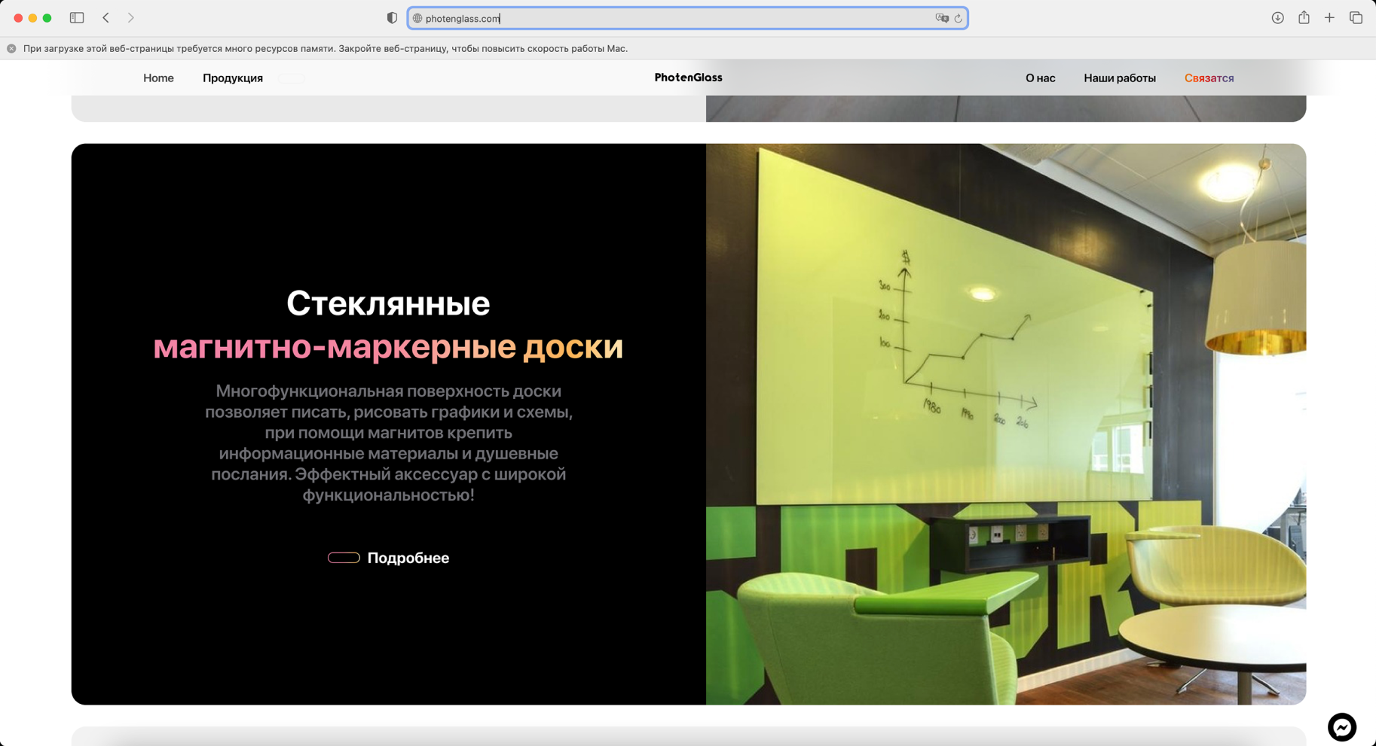1376x746 pixels.
Task: Click the Подробнее button
Action: 389,558
